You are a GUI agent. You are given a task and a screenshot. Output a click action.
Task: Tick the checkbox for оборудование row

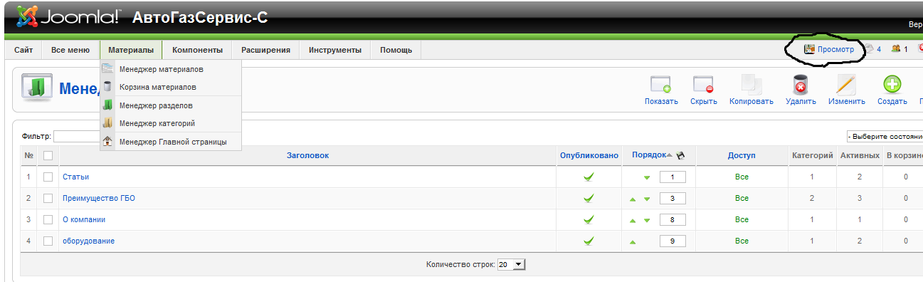click(x=48, y=241)
